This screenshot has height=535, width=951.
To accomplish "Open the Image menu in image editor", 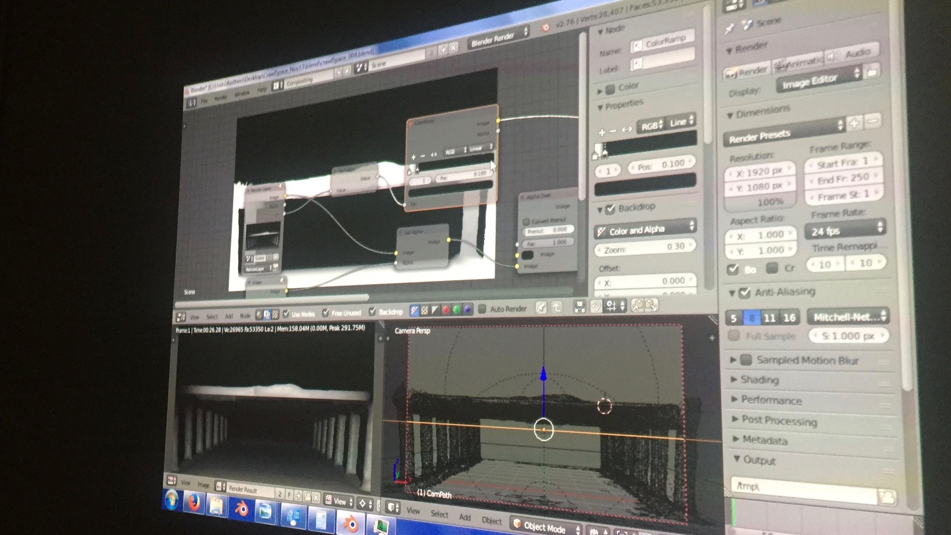I will click(x=204, y=485).
